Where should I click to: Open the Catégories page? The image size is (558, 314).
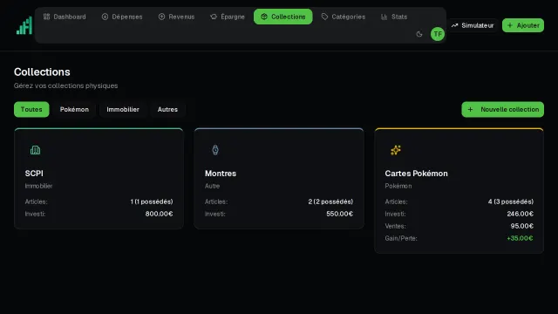tap(344, 17)
